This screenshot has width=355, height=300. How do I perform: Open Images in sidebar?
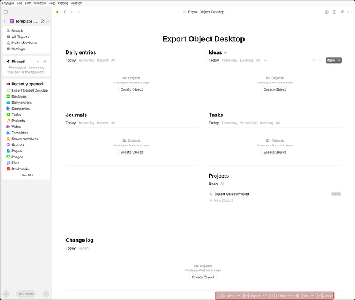click(17, 157)
